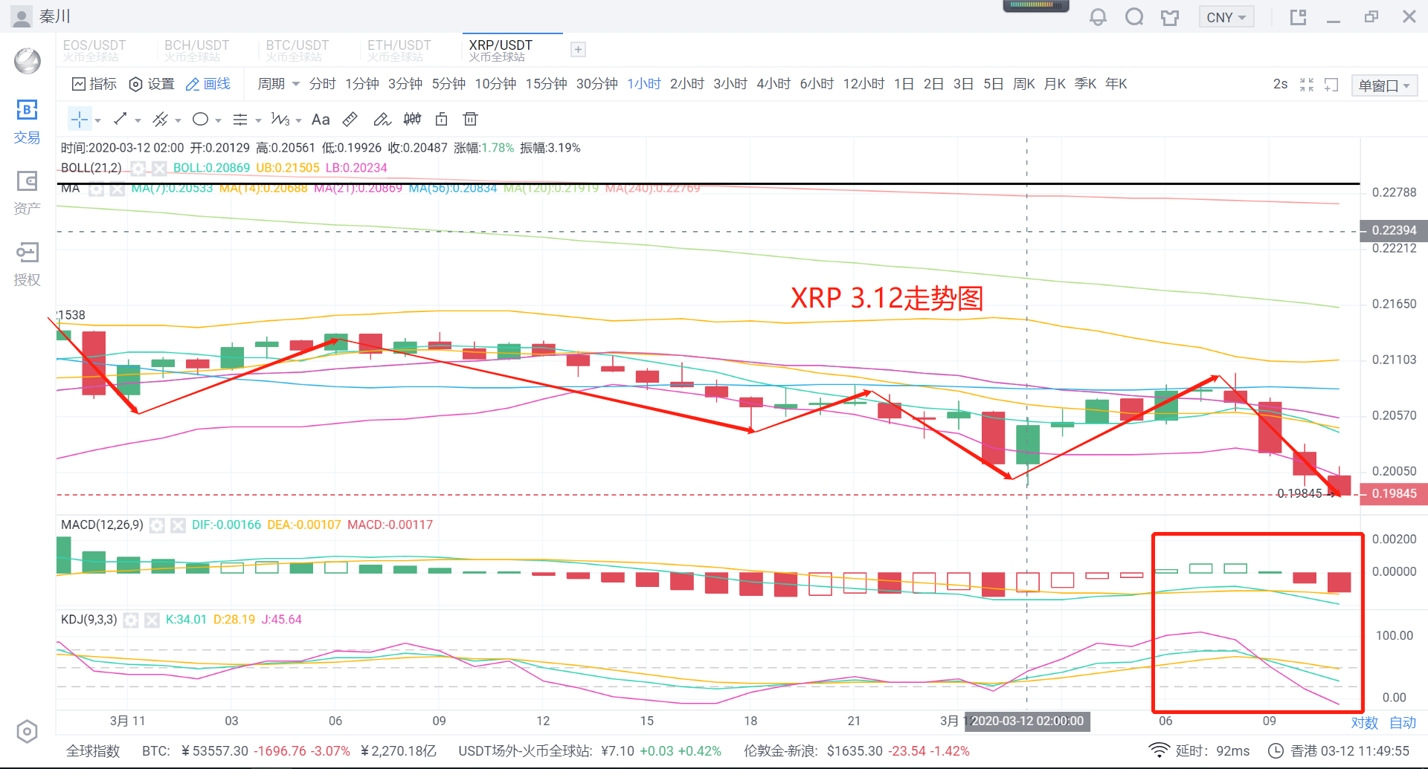Open the 授权 authorization sidebar section

click(27, 265)
